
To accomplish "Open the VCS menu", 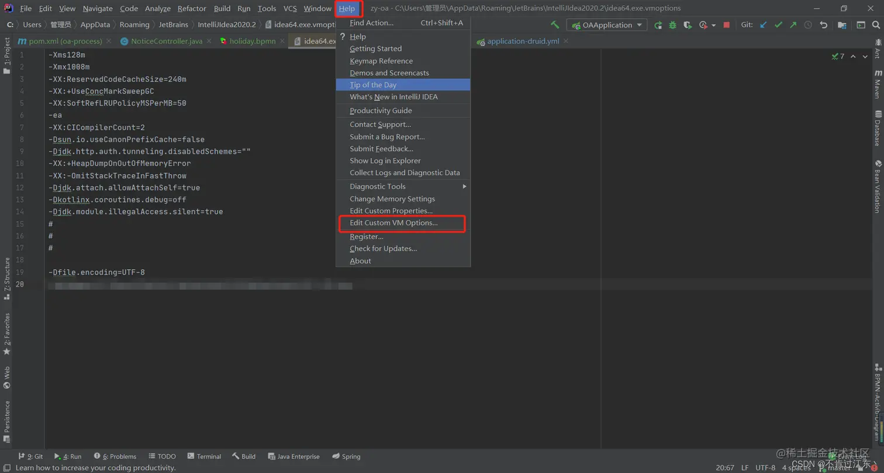I will coord(290,9).
